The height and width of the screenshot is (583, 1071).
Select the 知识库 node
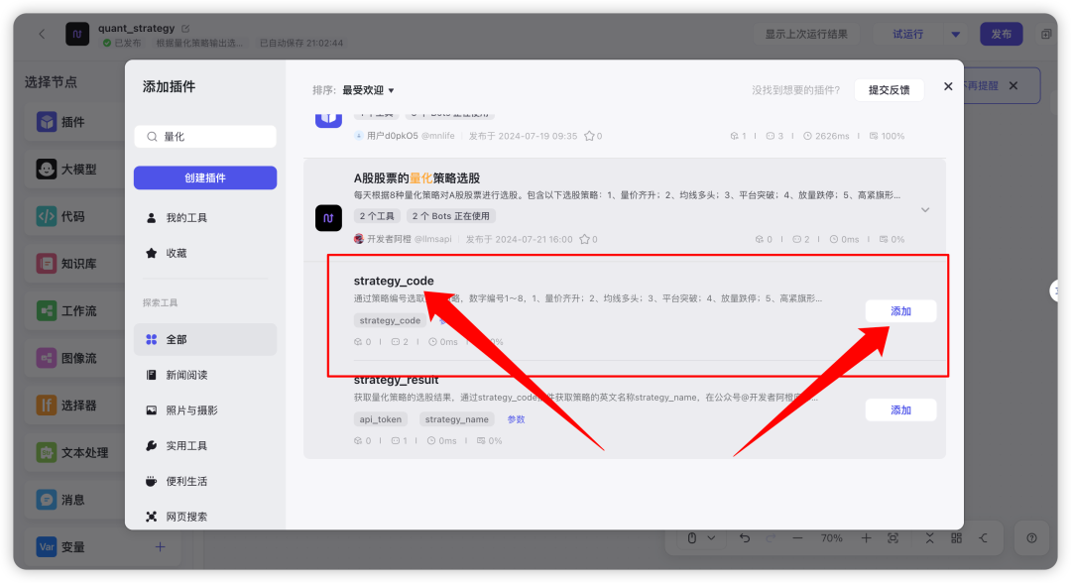pyautogui.click(x=75, y=263)
